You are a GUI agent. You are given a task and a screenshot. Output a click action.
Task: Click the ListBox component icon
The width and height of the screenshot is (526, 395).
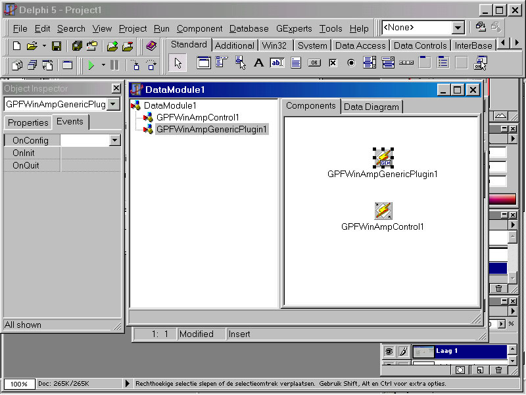point(370,63)
